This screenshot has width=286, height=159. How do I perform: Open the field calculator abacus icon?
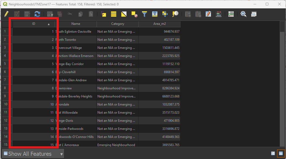point(219,14)
